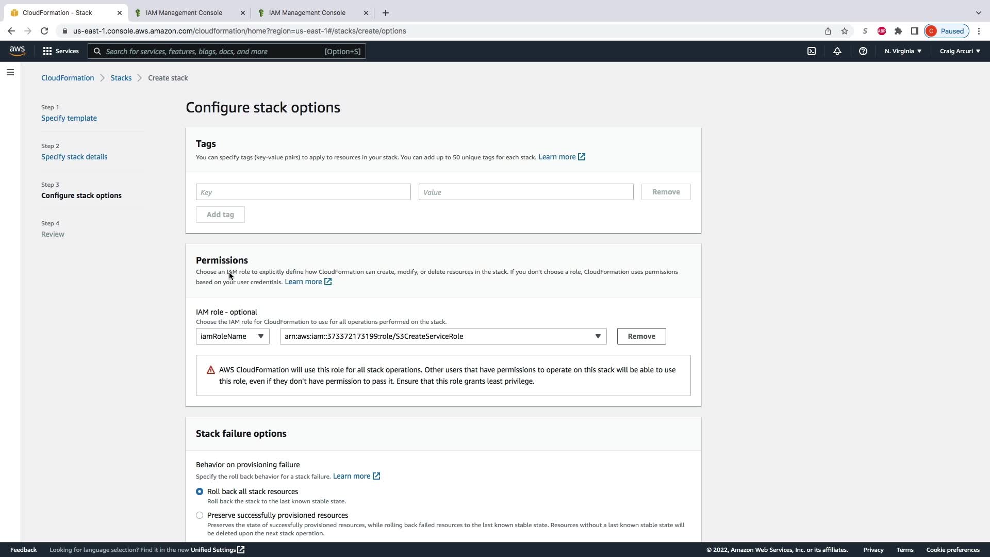The width and height of the screenshot is (990, 557).
Task: Bookmark this page with star icon
Action: [845, 31]
